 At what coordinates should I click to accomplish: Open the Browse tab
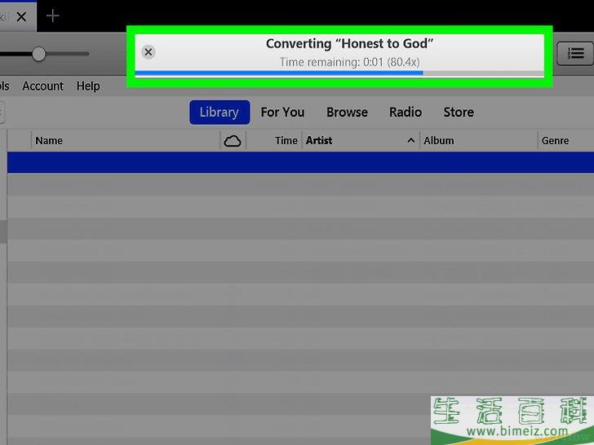point(347,112)
